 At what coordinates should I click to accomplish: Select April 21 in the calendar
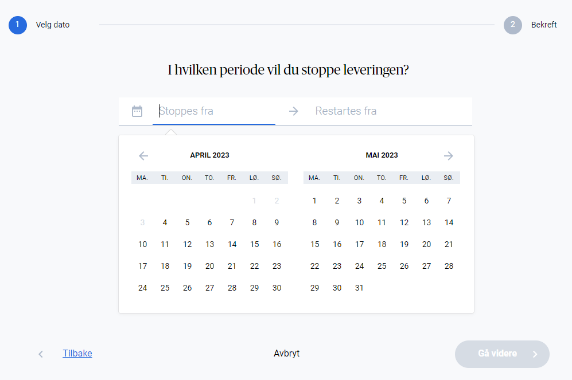[232, 266]
